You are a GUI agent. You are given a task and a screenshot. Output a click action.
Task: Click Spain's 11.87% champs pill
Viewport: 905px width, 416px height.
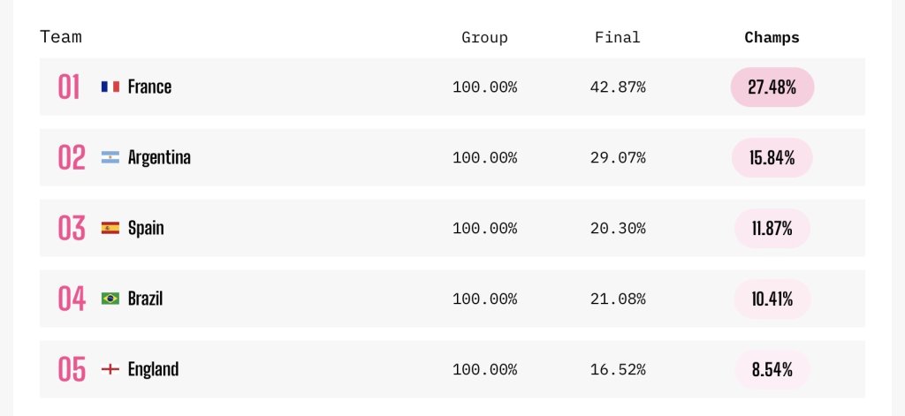772,229
